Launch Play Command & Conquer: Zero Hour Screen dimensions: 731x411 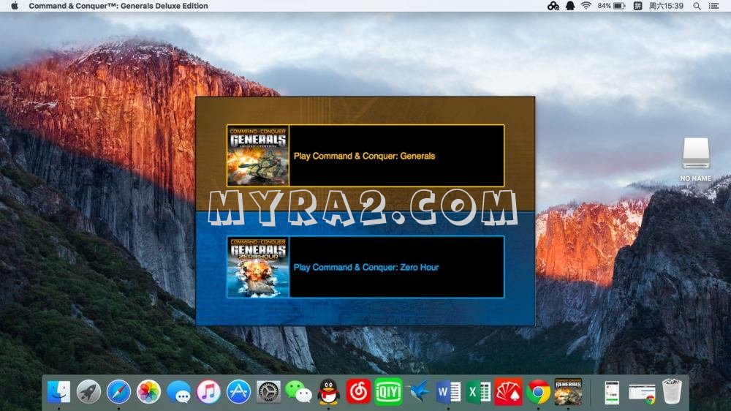point(365,267)
